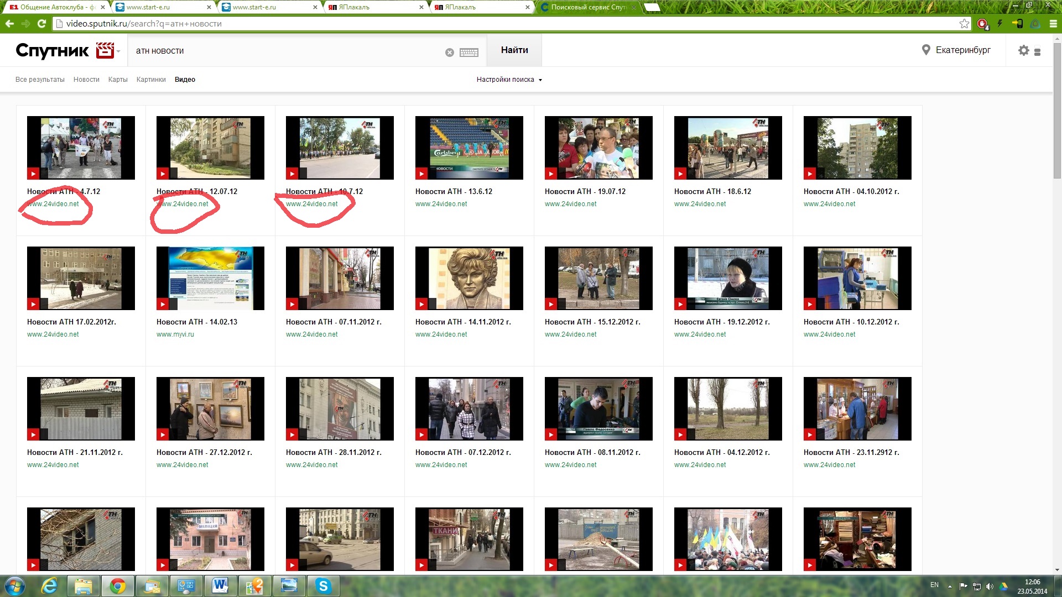Open the Windows Start menu
This screenshot has width=1062, height=597.
15,585
